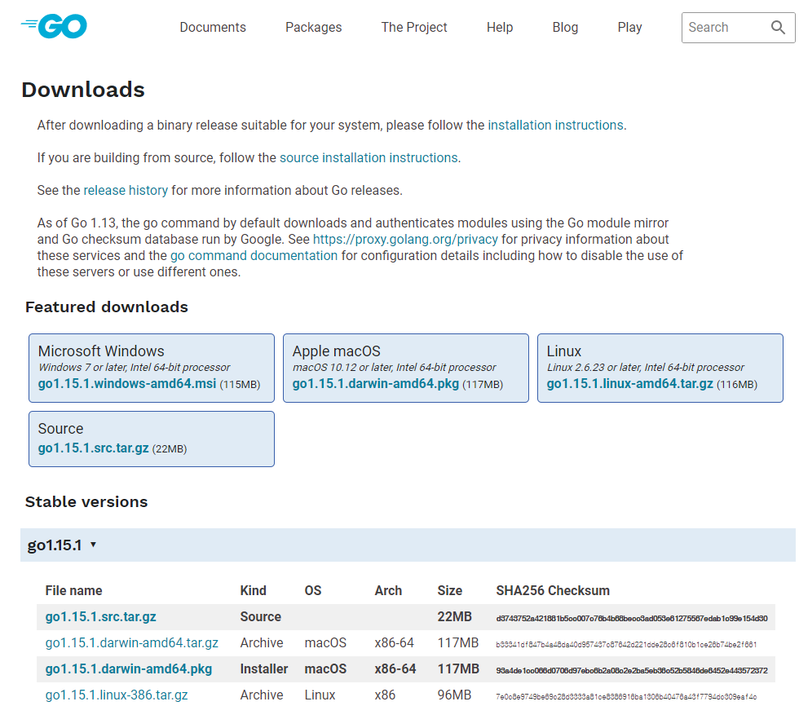Open source installation instructions link
Screen dimensions: 799x706
369,158
